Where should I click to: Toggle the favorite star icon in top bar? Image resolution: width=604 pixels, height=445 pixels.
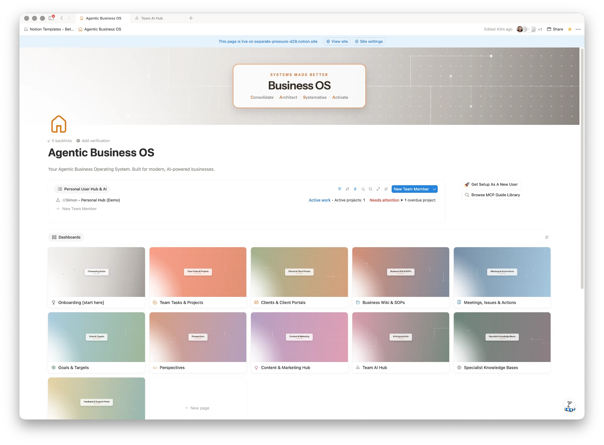tap(570, 29)
